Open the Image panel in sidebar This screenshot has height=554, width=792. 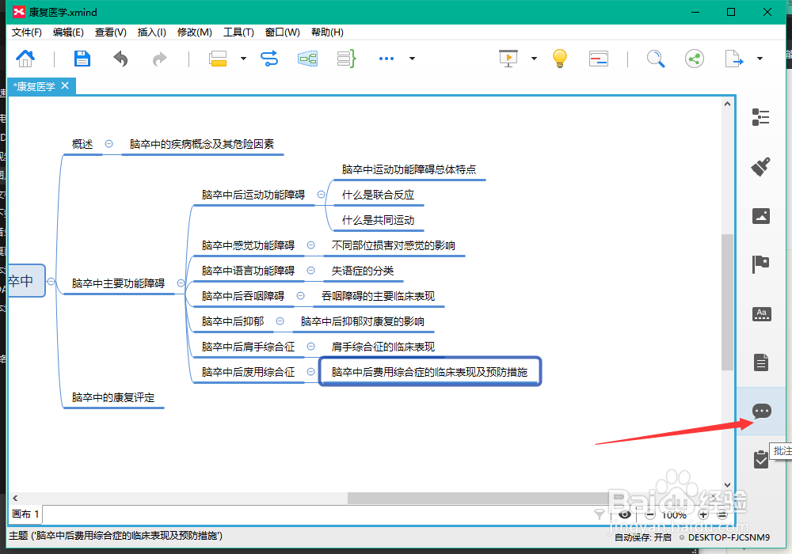coord(760,216)
